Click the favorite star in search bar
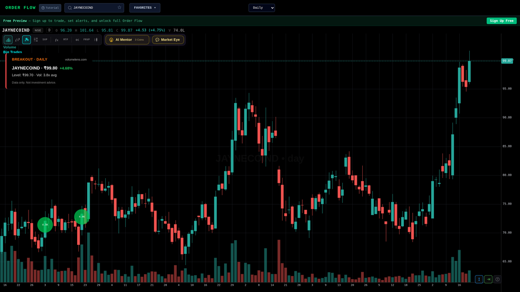Screen dimensions: 520x292 (x=119, y=7)
